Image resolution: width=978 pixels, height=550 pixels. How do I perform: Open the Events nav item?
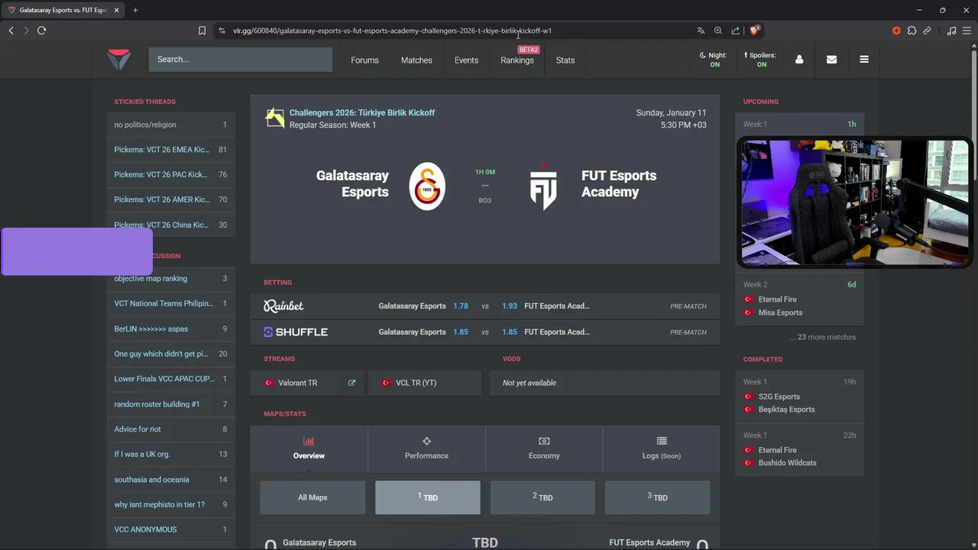466,60
